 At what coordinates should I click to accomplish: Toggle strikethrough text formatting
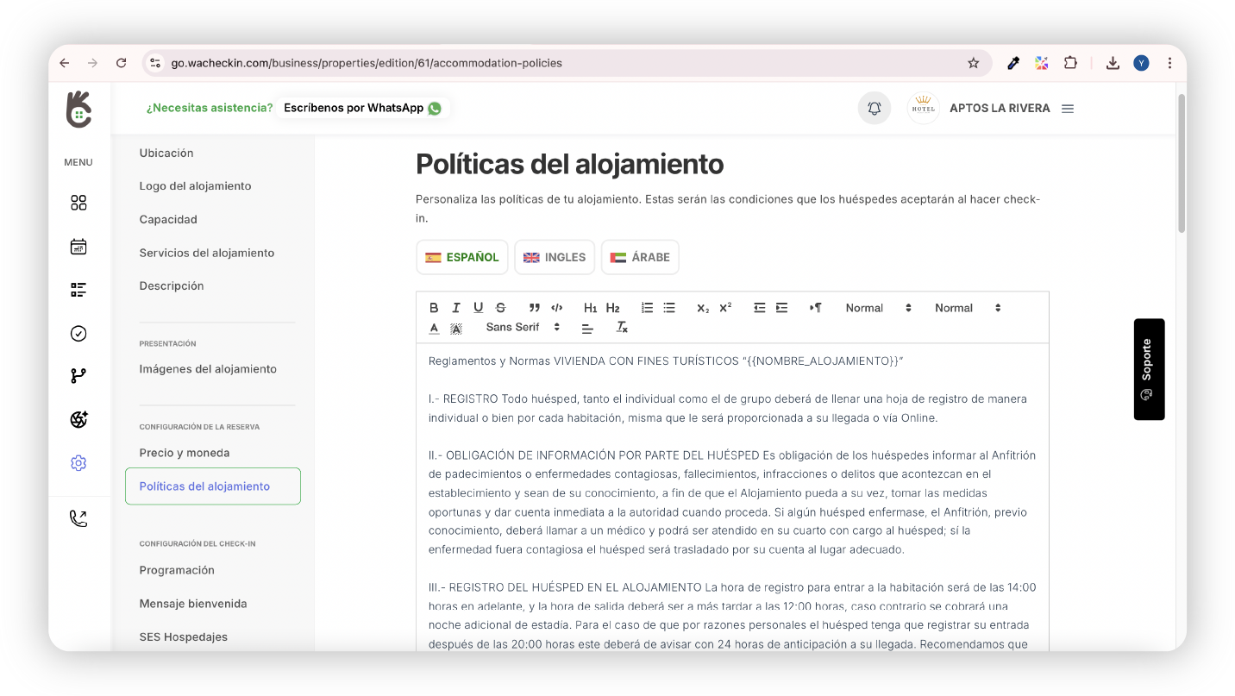coord(500,308)
